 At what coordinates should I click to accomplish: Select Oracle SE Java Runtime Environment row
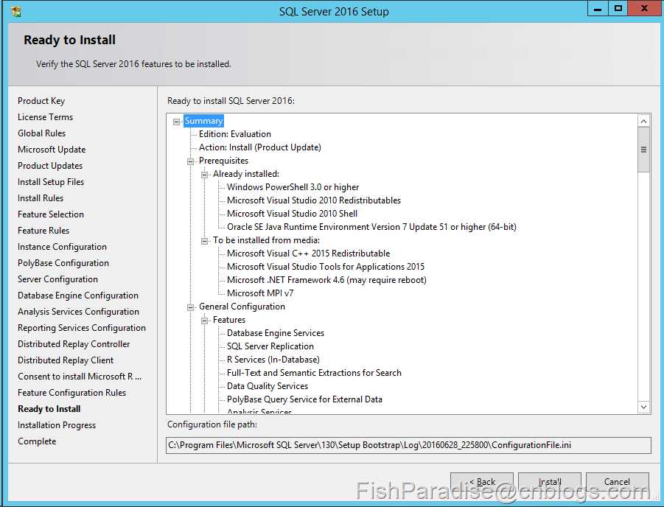click(372, 227)
